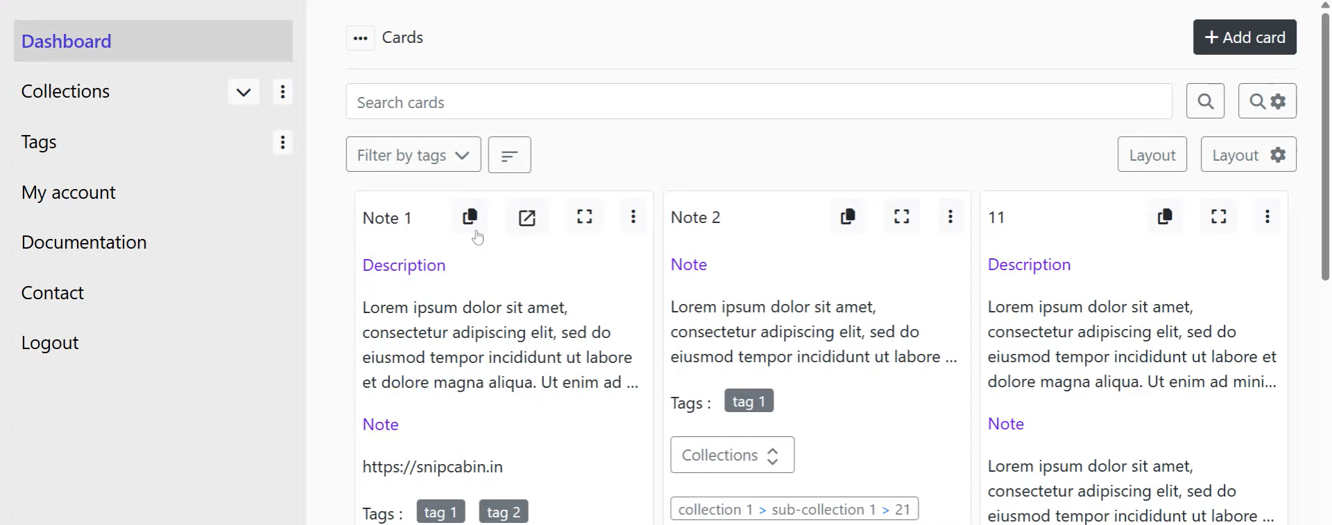Expand Note 1 card to fullscreen

click(585, 217)
